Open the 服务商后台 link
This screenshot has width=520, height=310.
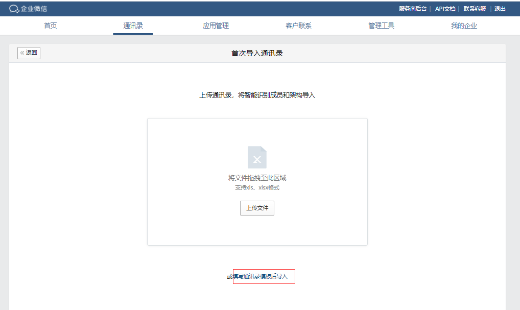413,9
